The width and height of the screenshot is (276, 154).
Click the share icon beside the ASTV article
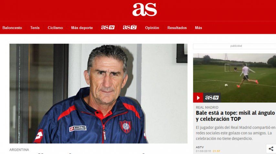tap(271, 149)
